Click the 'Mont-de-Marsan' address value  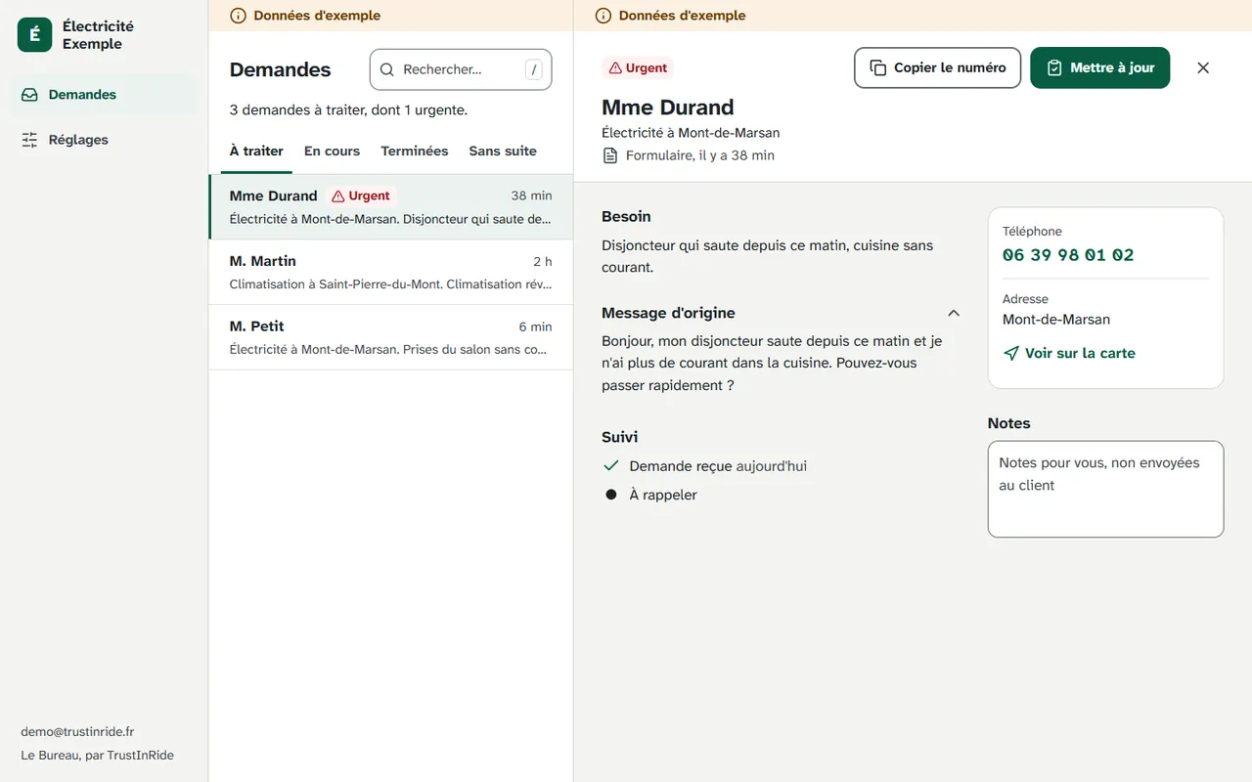(1056, 320)
